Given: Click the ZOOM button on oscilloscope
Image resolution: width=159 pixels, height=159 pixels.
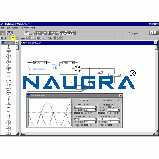Looking at the screenshot, I should [x=85, y=101].
